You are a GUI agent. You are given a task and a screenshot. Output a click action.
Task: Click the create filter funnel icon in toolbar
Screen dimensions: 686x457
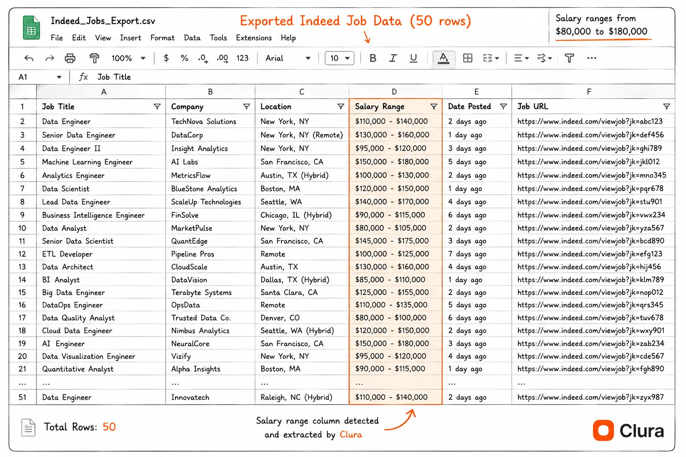569,58
